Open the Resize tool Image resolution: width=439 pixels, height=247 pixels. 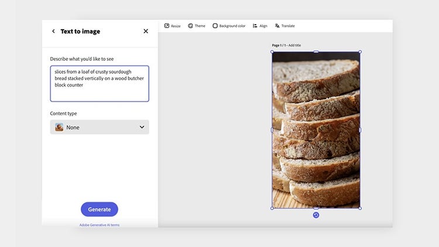(173, 26)
